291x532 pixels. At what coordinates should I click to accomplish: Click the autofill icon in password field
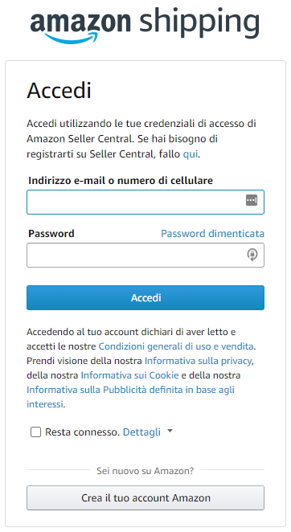coord(252,255)
